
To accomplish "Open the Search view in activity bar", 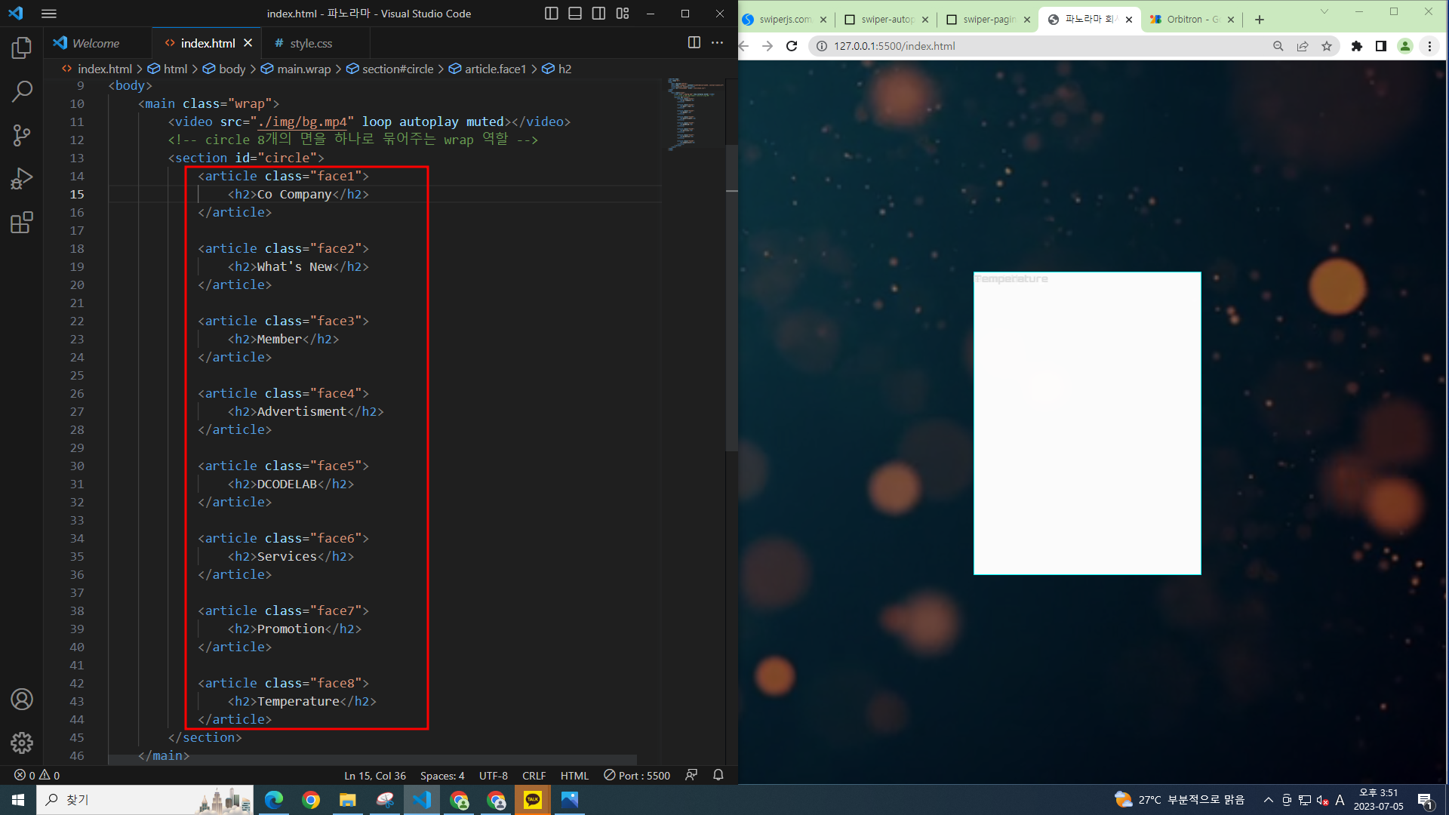I will [x=22, y=91].
